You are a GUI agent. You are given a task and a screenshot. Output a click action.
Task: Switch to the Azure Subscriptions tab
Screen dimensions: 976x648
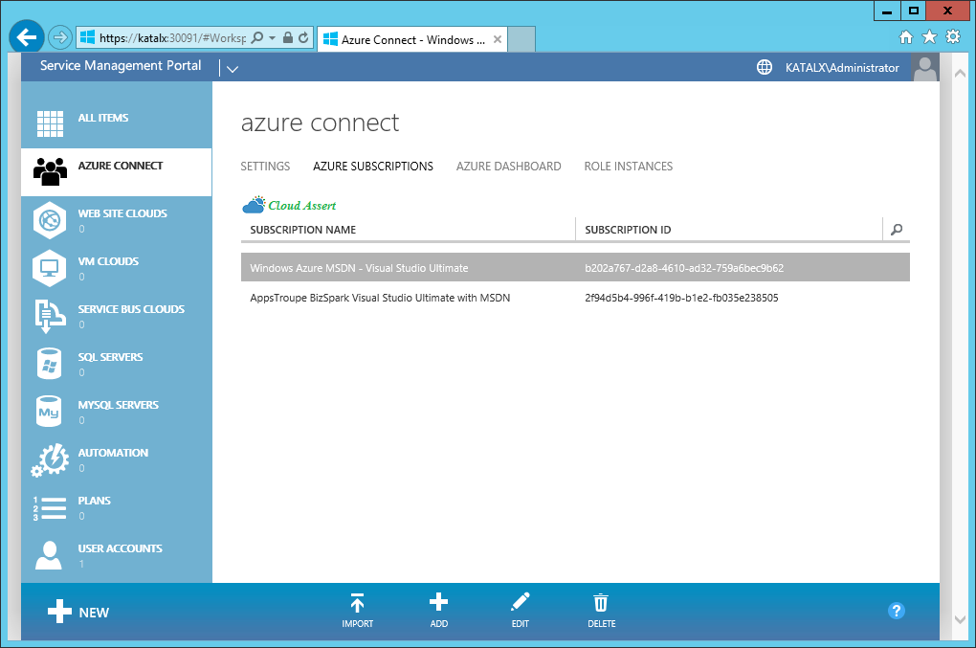pos(373,167)
